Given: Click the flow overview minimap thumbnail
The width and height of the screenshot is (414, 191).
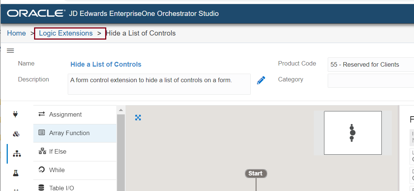Looking at the screenshot, I should [353, 133].
